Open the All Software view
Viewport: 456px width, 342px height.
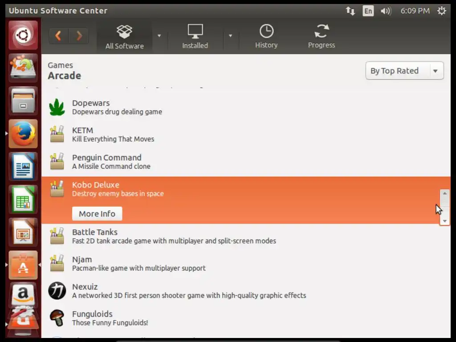tap(125, 37)
